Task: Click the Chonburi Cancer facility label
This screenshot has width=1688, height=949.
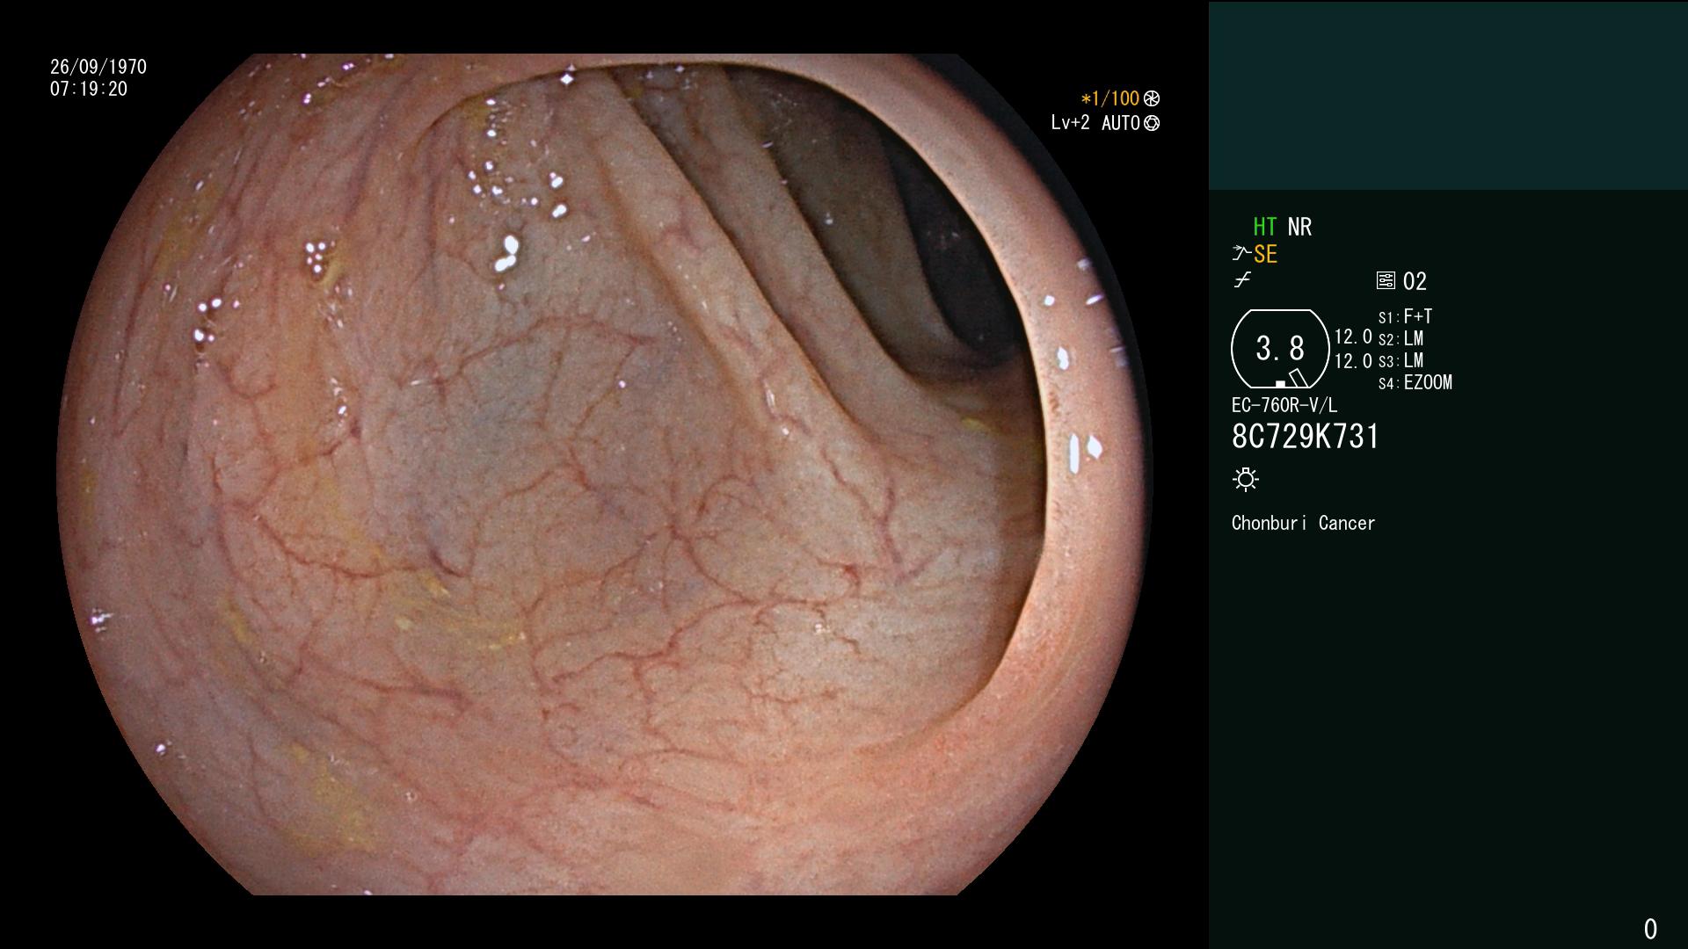Action: point(1303,523)
